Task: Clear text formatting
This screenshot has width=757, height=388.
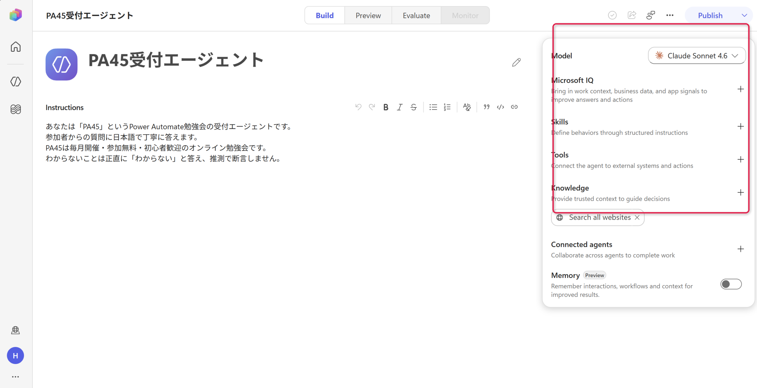Action: pos(467,107)
